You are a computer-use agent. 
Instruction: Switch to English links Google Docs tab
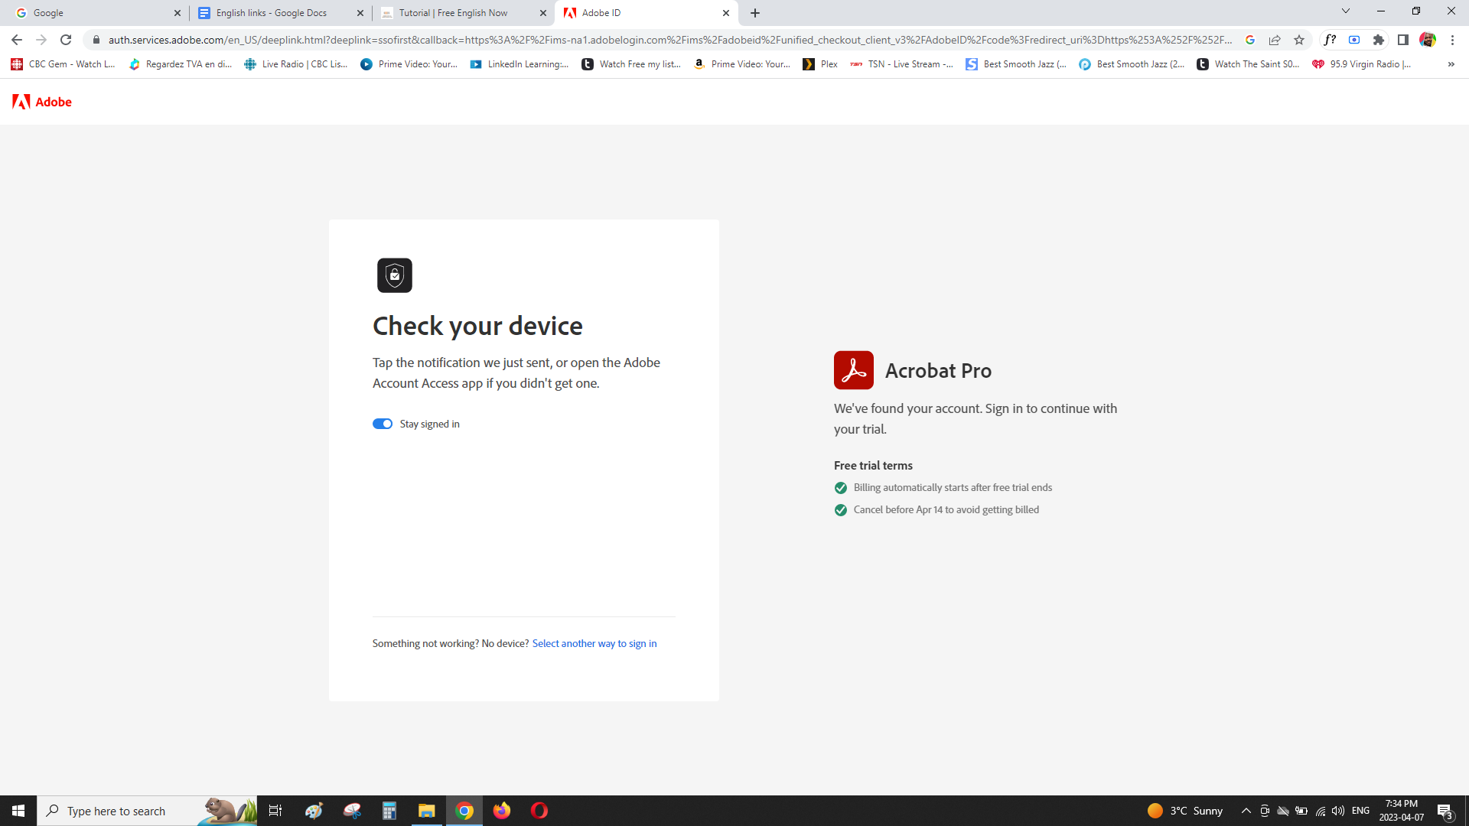272,13
